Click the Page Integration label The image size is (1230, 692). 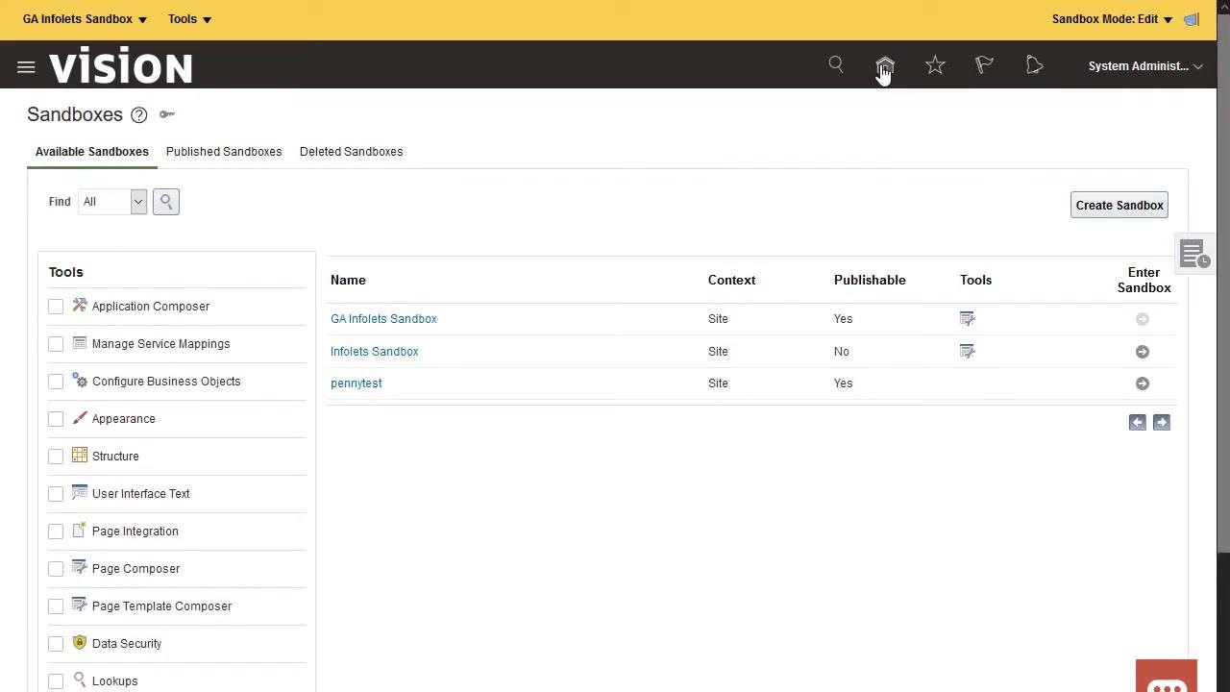click(x=135, y=531)
